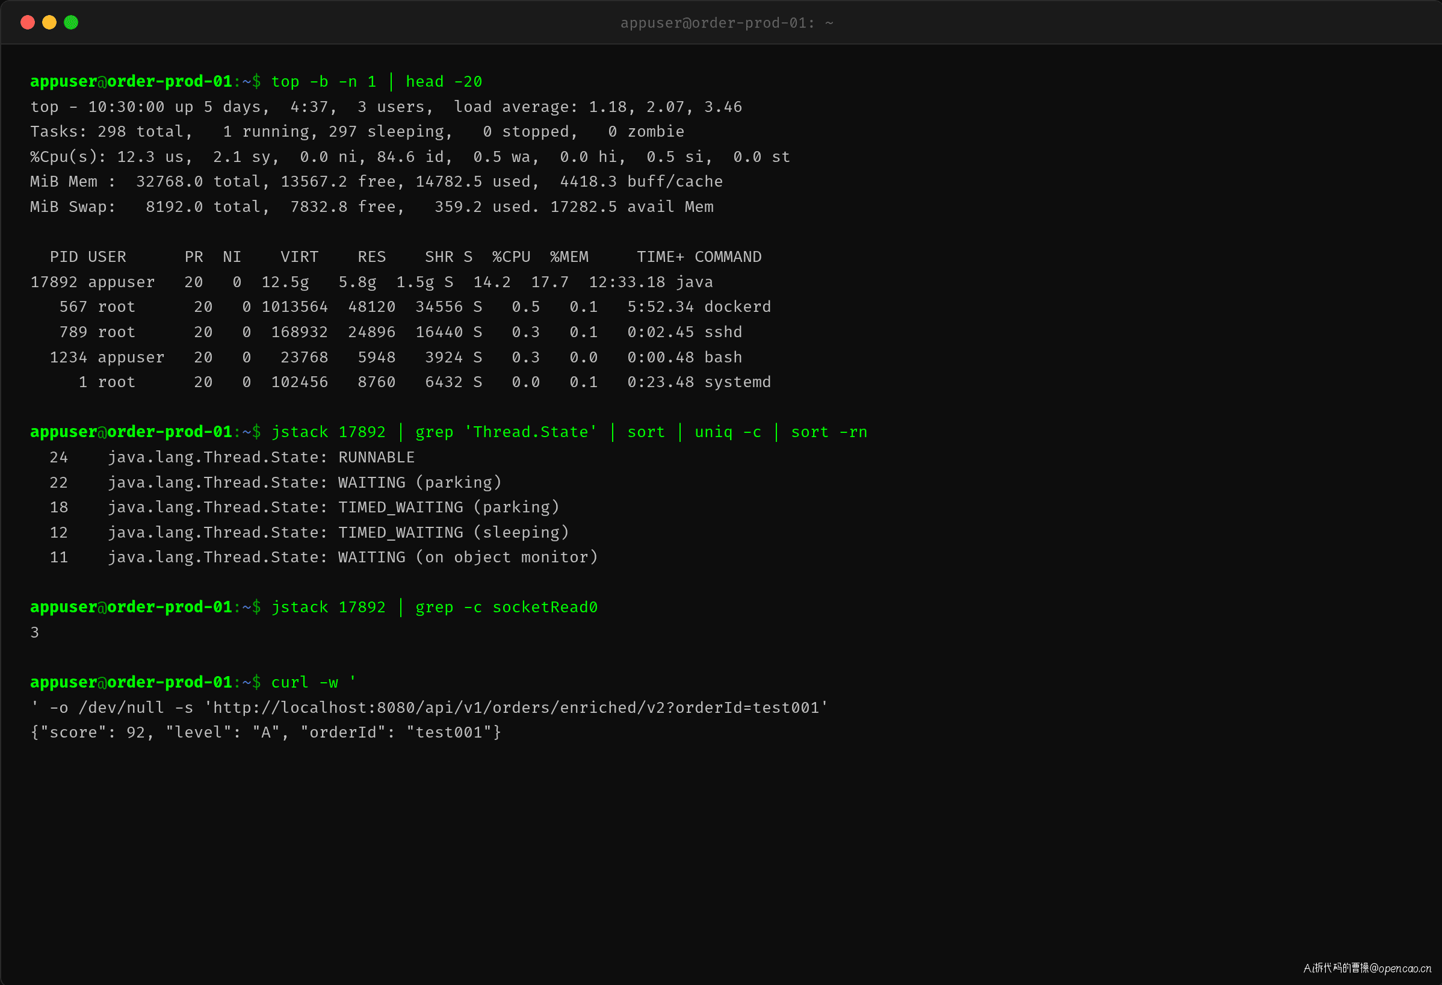Click the 'curl -w' command line

[x=314, y=682]
